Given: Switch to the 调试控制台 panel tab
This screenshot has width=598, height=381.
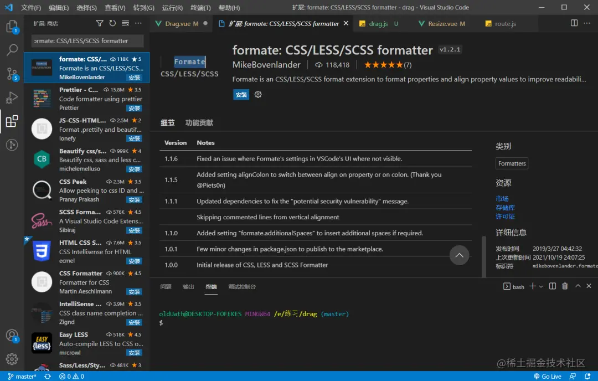Looking at the screenshot, I should pyautogui.click(x=242, y=287).
